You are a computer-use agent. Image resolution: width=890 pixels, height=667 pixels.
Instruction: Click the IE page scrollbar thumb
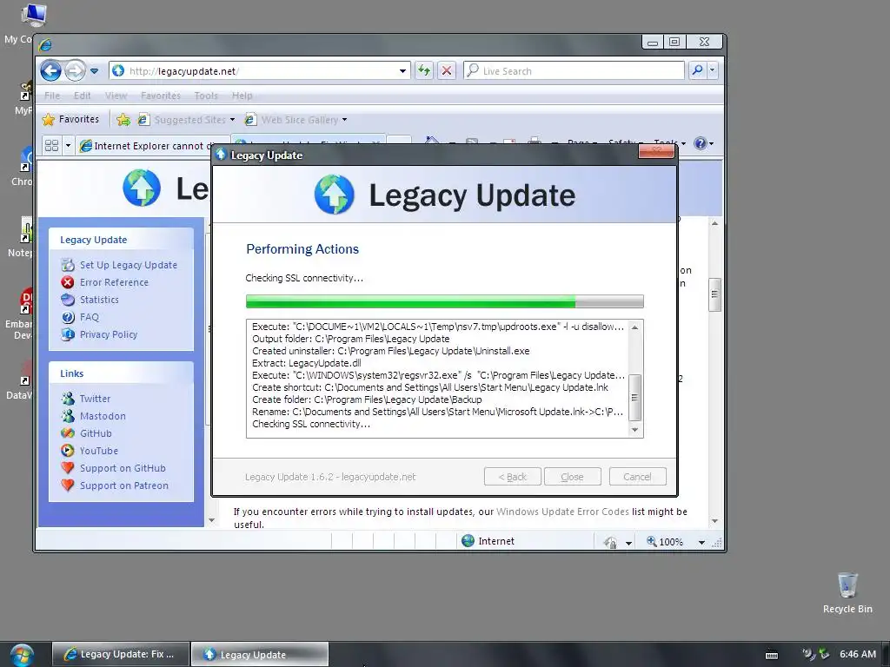pyautogui.click(x=714, y=294)
